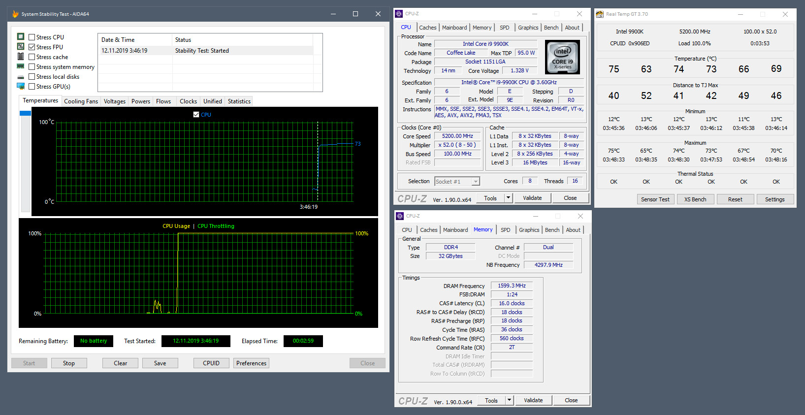Open AIDA64 Preferences
Screen dimensions: 805x415
pyautogui.click(x=252, y=363)
